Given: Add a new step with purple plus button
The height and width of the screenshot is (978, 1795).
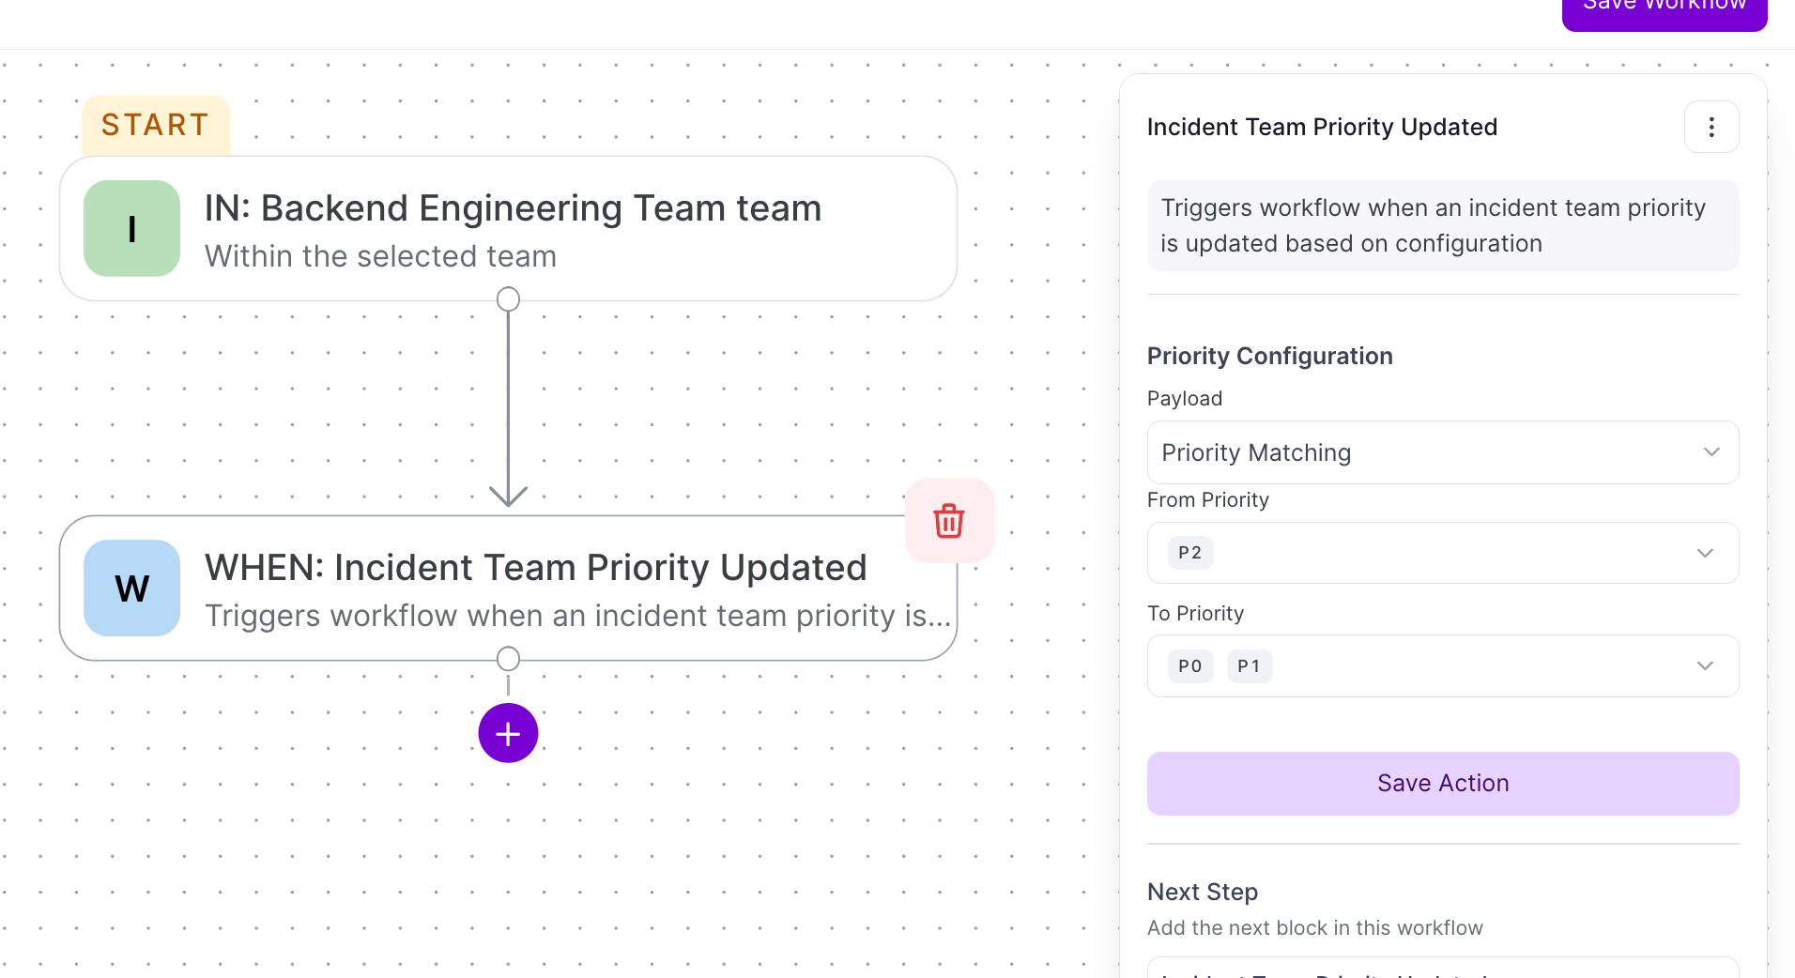Looking at the screenshot, I should (508, 733).
